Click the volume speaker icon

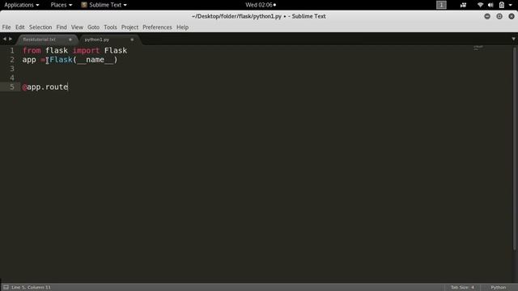tap(490, 5)
